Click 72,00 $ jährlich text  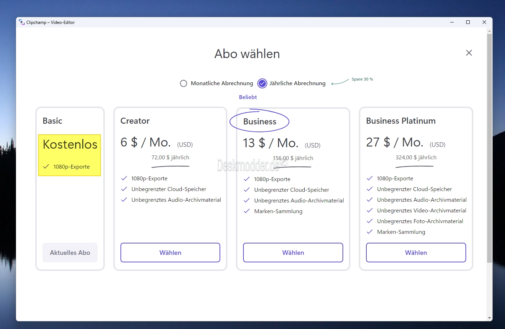pos(170,158)
